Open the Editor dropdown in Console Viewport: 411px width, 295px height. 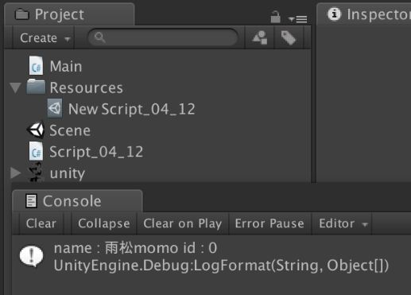click(x=342, y=223)
